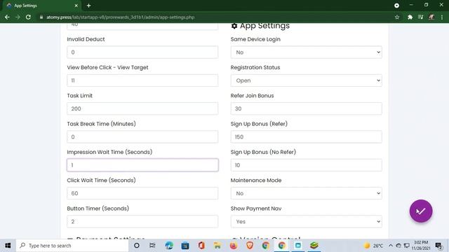Click the Click Wait Time input
Image resolution: width=449 pixels, height=252 pixels.
(x=142, y=193)
